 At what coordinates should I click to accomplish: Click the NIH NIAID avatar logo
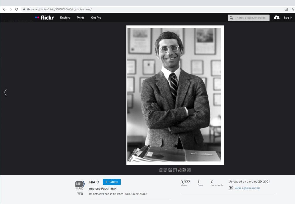(80, 185)
